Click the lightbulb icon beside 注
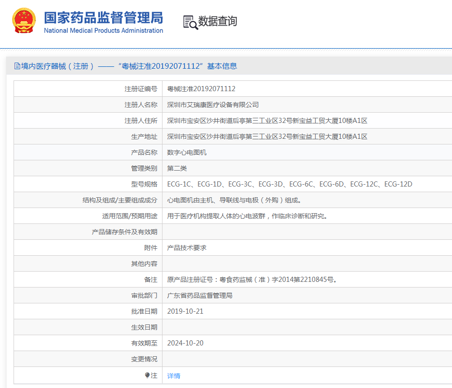 [147, 375]
